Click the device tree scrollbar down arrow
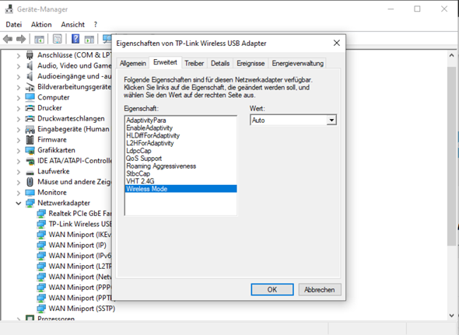The image size is (459, 335). click(451, 316)
